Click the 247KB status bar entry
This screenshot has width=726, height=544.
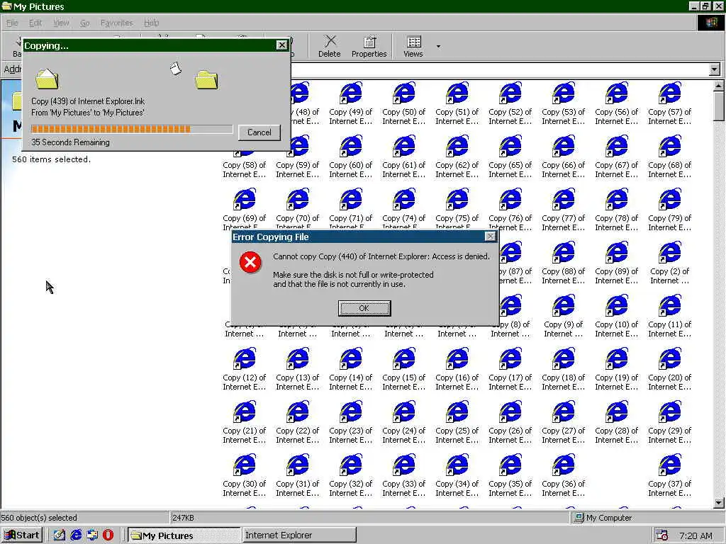pos(183,518)
